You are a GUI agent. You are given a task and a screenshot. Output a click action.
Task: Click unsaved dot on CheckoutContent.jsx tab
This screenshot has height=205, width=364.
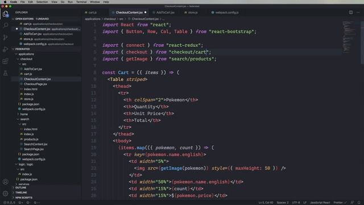(146, 13)
